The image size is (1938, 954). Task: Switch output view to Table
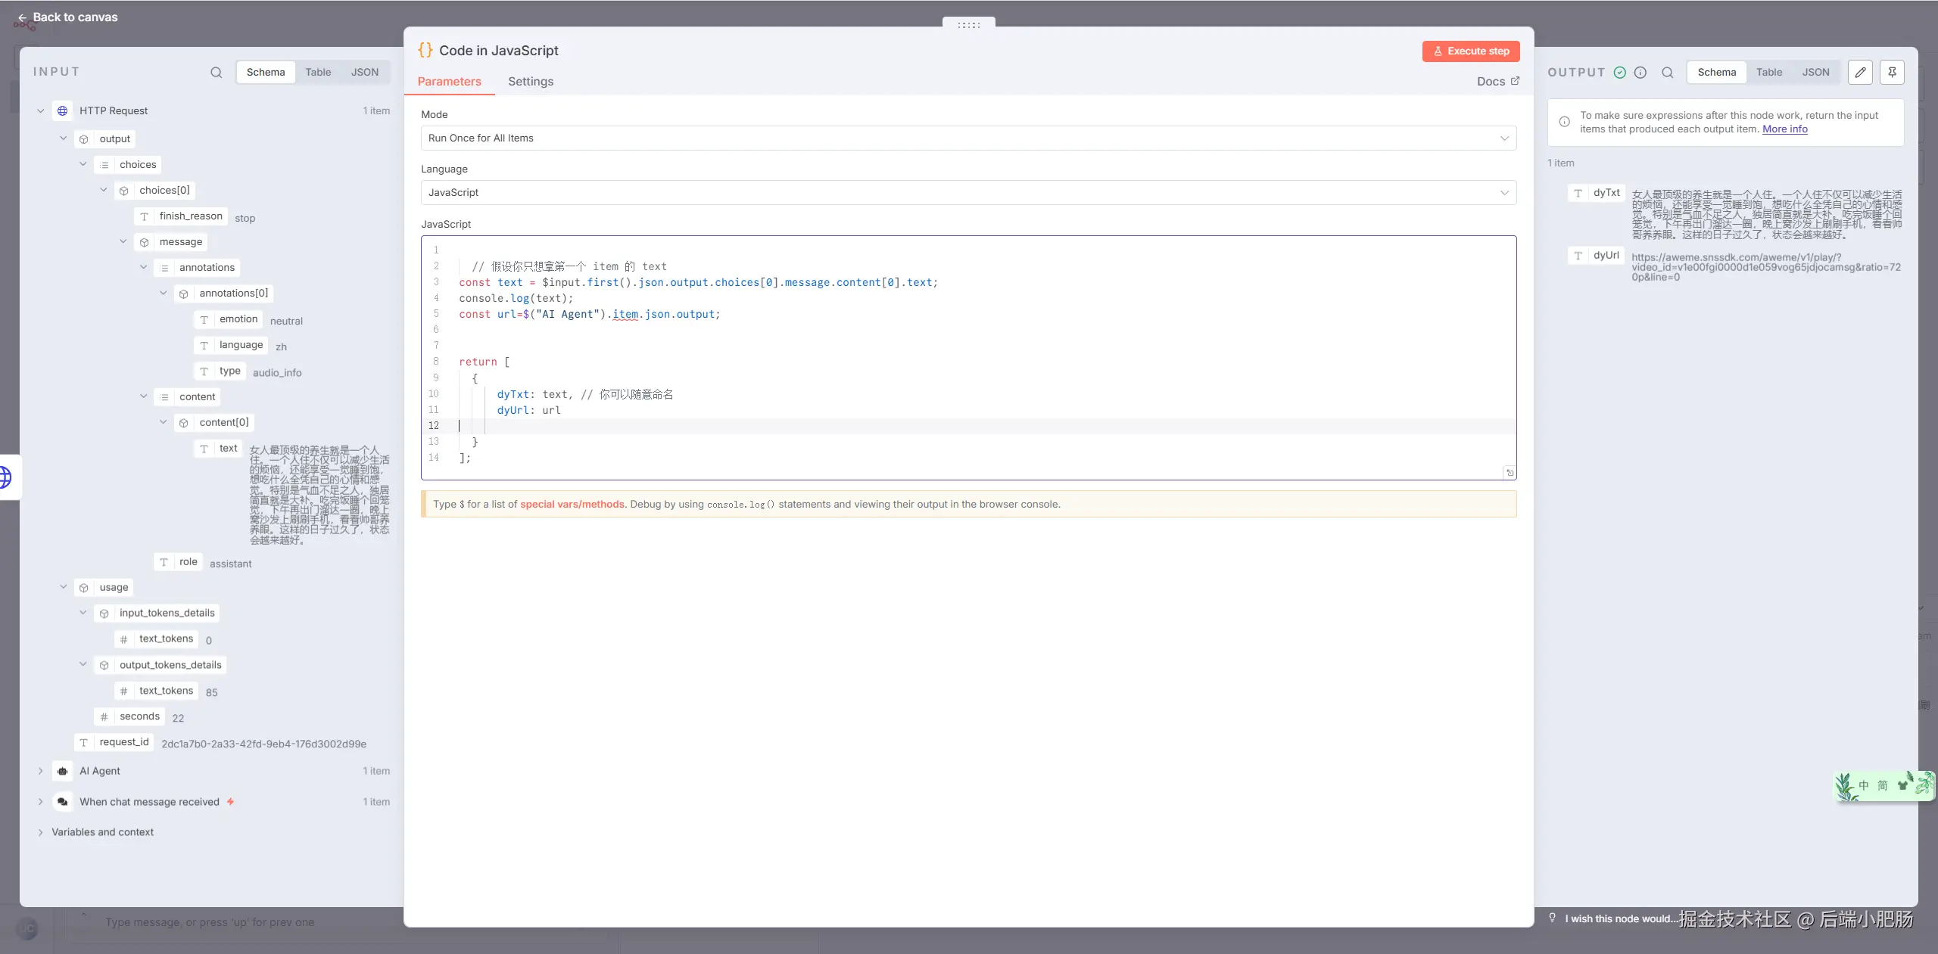tap(1768, 73)
